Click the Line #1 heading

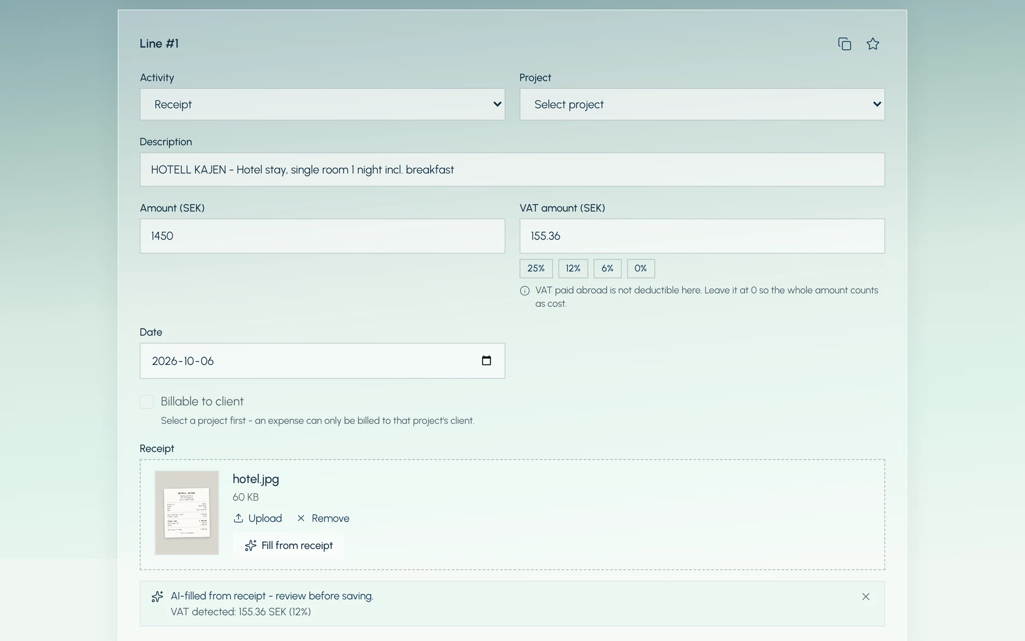point(159,44)
